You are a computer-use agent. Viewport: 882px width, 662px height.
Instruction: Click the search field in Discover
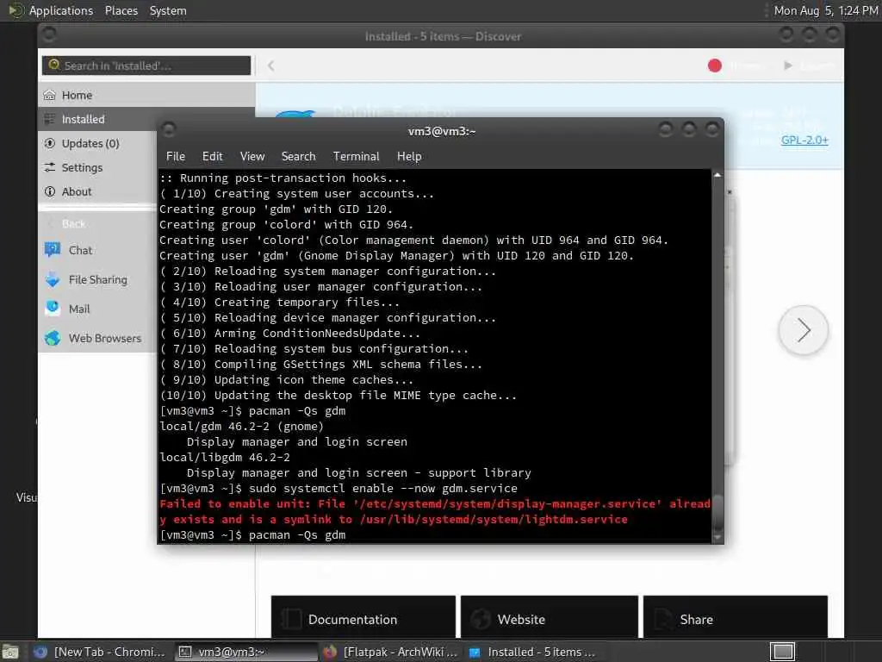point(146,66)
